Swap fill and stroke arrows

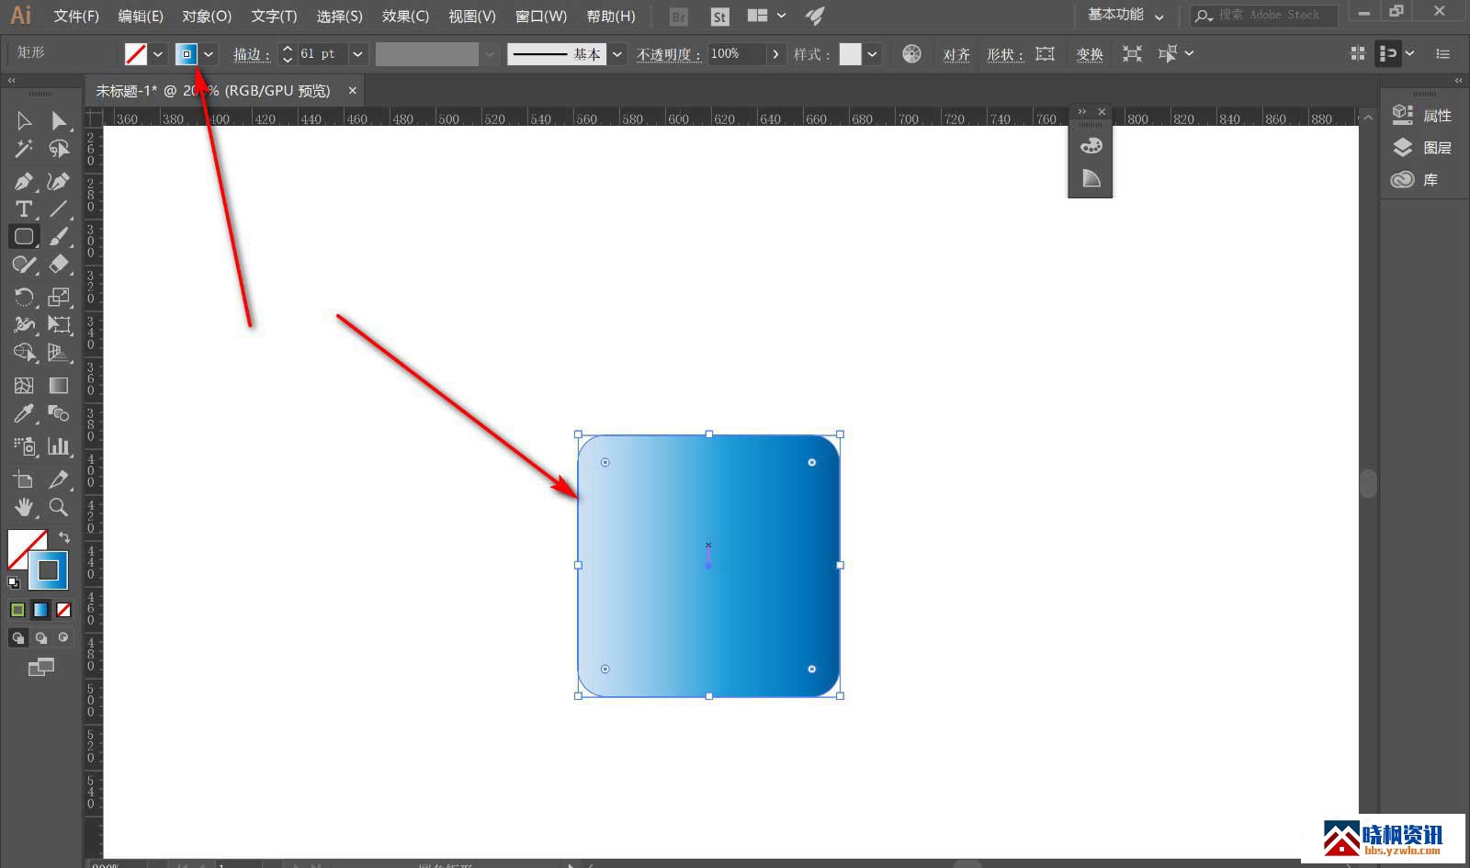click(64, 536)
